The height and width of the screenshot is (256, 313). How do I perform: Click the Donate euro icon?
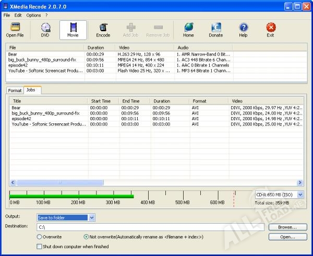pyautogui.click(x=215, y=28)
